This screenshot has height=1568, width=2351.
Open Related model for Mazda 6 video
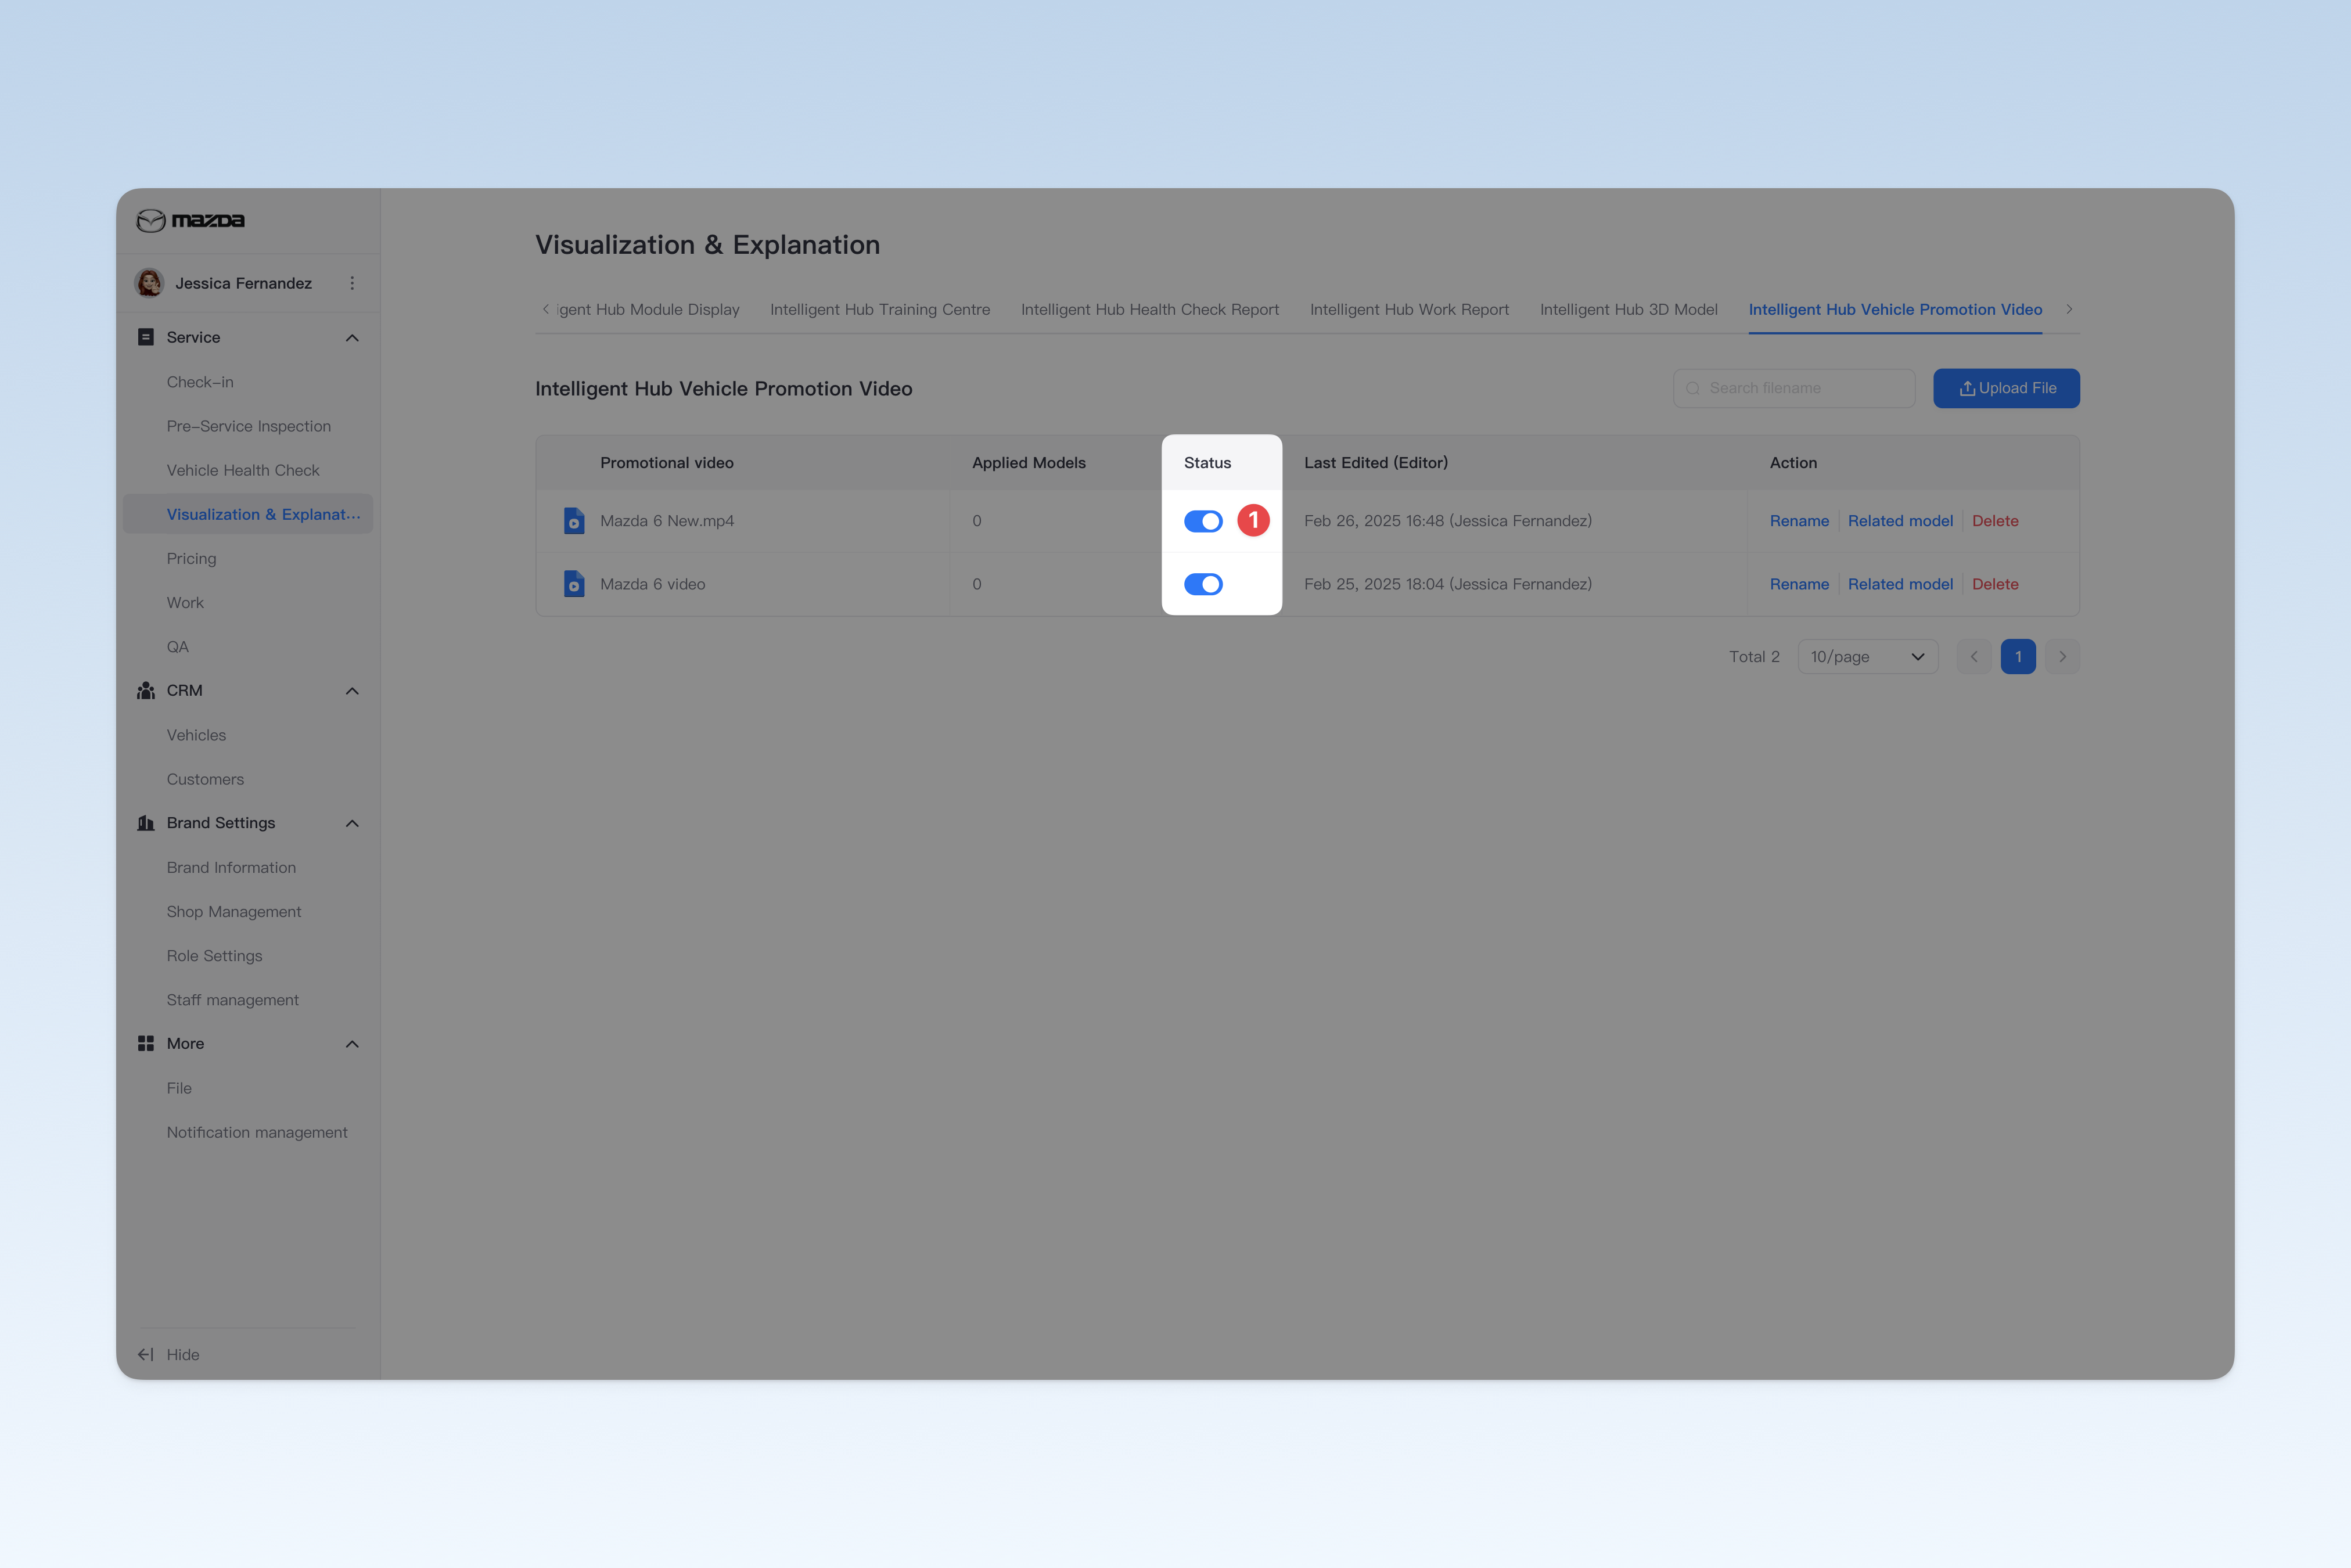(x=1900, y=584)
